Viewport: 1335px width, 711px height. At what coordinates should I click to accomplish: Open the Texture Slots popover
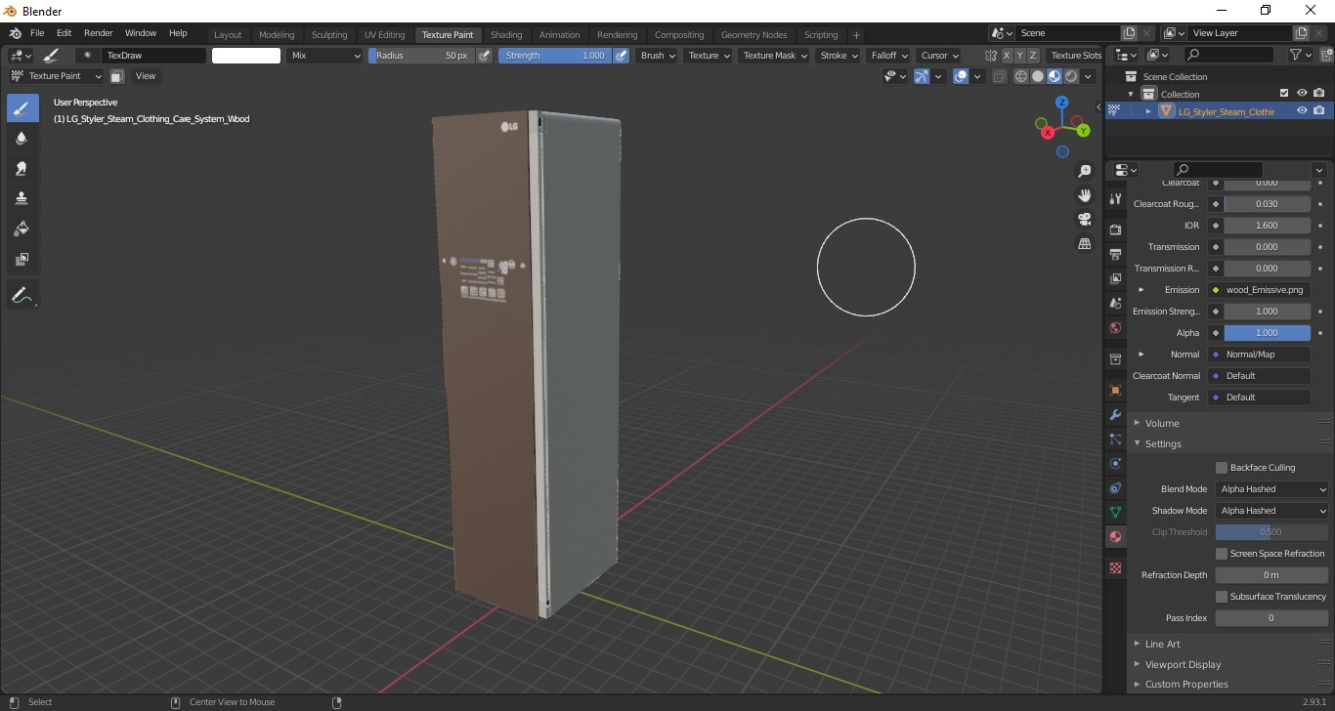coord(1076,56)
